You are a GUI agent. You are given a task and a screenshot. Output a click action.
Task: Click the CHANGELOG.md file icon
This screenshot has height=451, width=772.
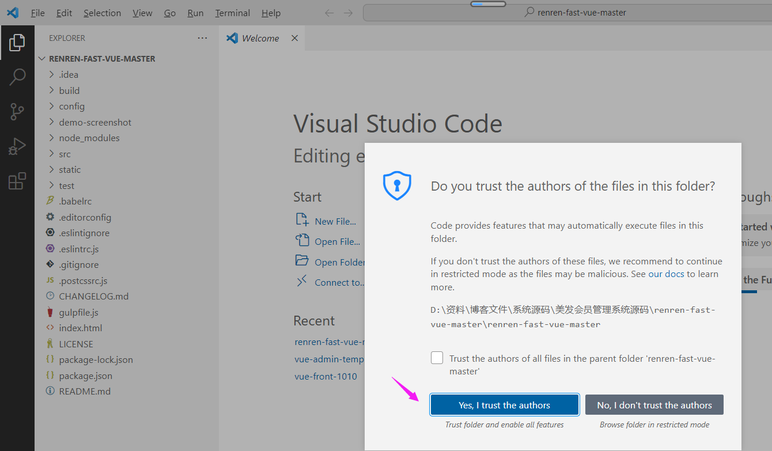[50, 296]
